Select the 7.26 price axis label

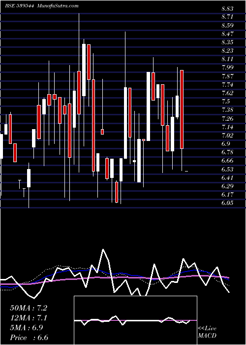pos(227,119)
